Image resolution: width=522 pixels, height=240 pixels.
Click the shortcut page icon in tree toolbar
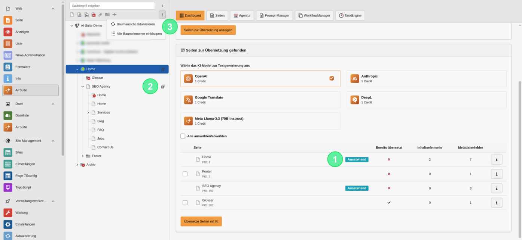(86, 15)
